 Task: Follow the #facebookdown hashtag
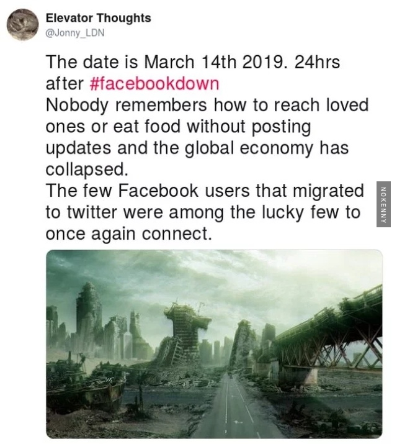[x=154, y=84]
